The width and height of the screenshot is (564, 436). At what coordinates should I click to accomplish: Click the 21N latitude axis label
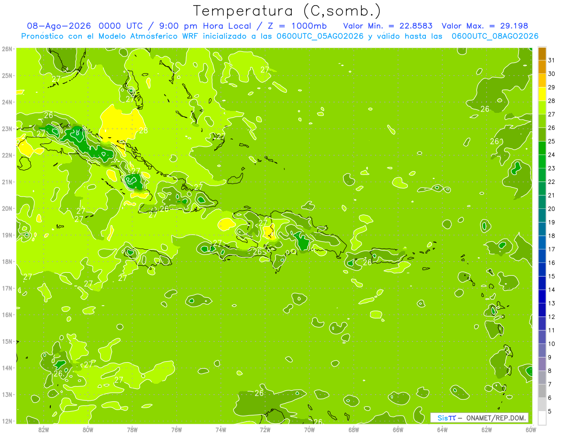8,182
